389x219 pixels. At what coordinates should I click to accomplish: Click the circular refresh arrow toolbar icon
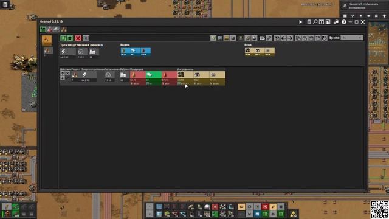(324, 38)
